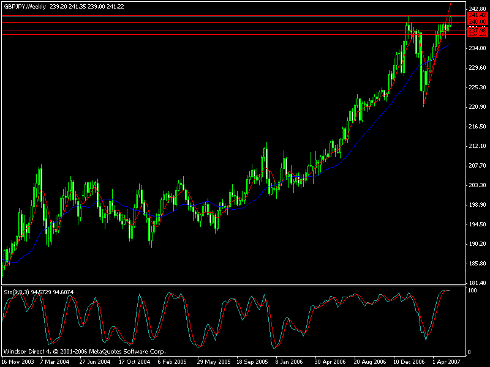Select the red 241.42 price label

(477, 15)
